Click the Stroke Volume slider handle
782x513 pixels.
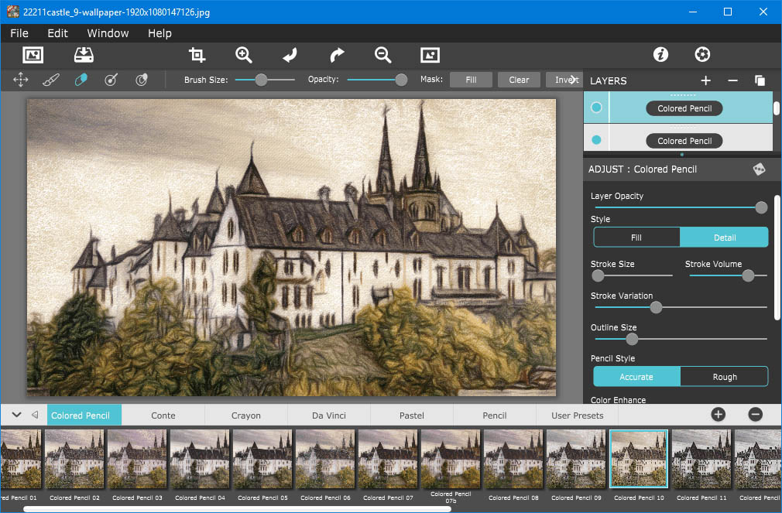pyautogui.click(x=748, y=275)
